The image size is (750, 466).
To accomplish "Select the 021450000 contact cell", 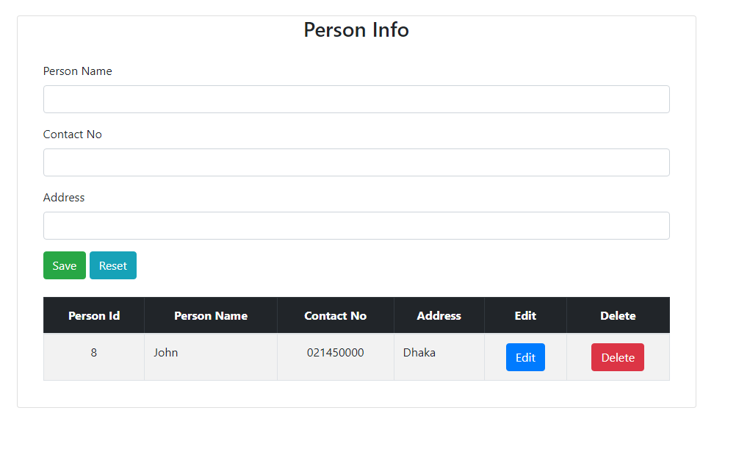I will tap(335, 357).
